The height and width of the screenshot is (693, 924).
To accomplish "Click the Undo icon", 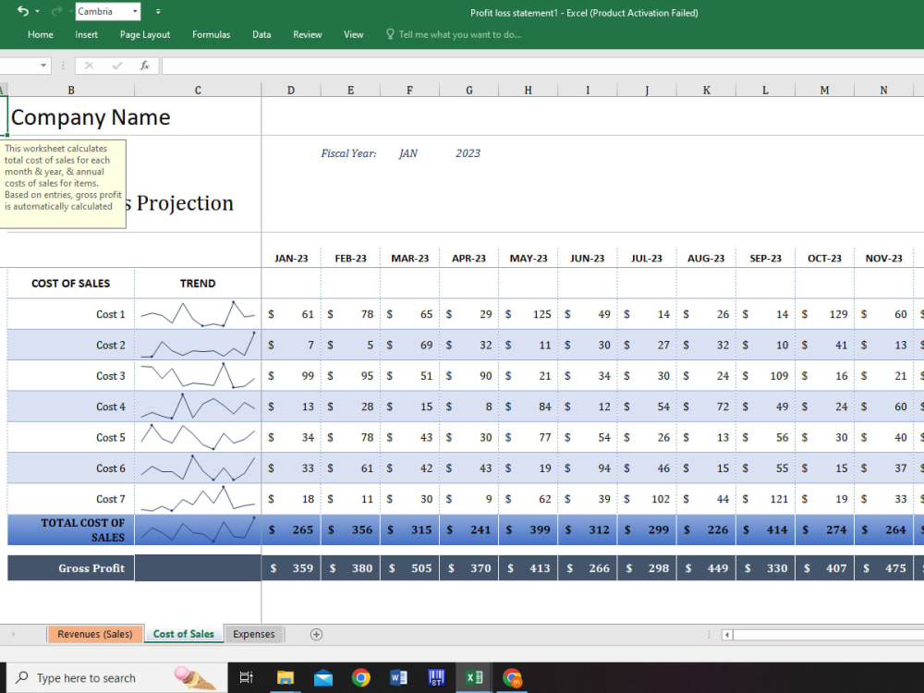I will tap(21, 9).
